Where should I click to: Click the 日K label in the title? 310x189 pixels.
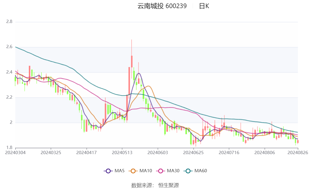pyautogui.click(x=204, y=6)
